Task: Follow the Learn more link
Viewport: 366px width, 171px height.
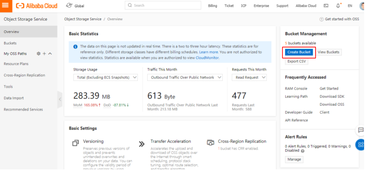Action: click(x=208, y=52)
